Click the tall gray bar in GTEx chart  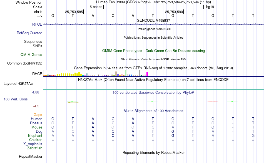[x=139, y=73]
